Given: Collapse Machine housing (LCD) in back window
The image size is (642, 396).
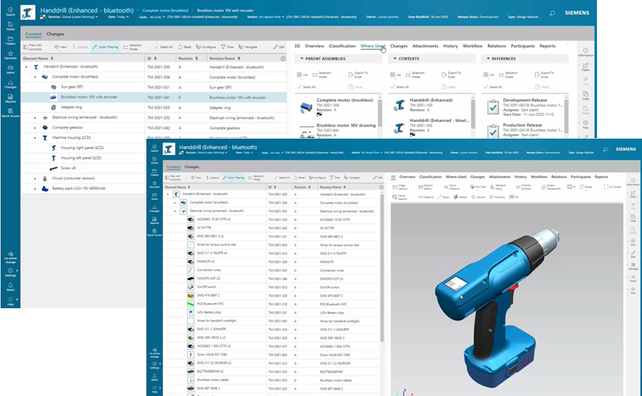Looking at the screenshot, I should coord(35,138).
